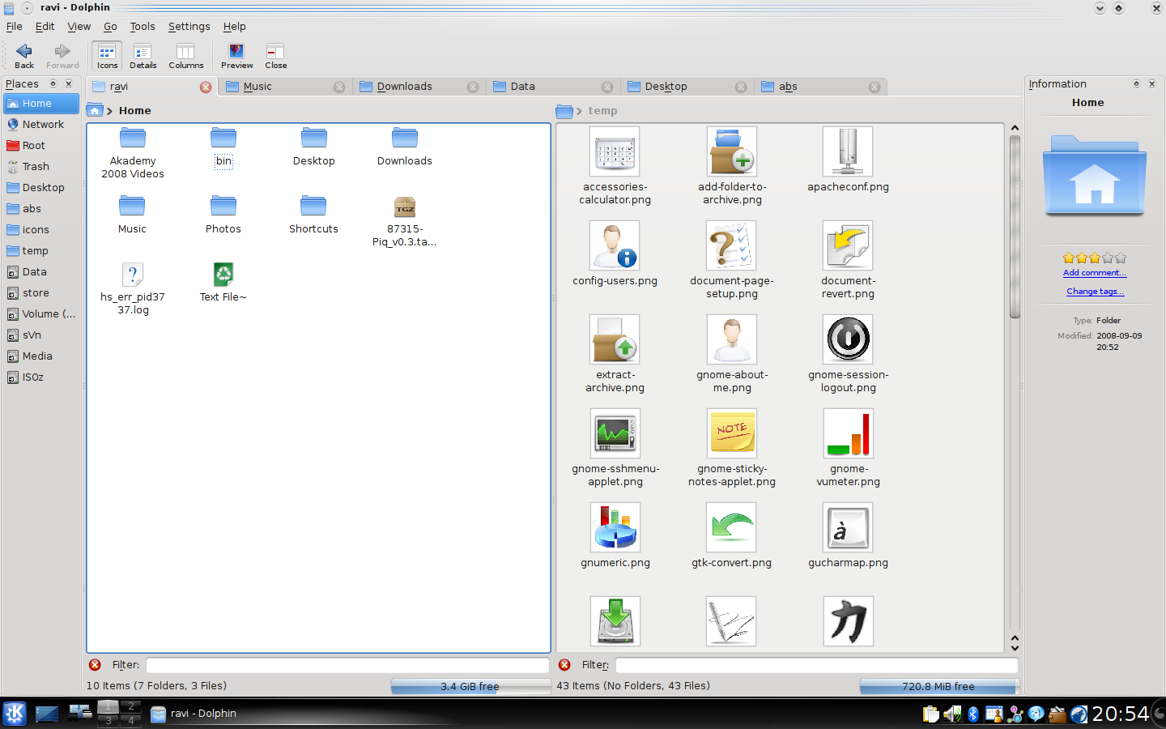Open the Akademy 2008 Videos folder

coord(133,153)
